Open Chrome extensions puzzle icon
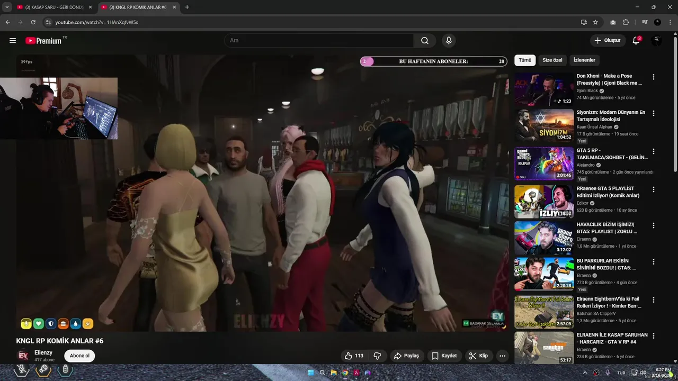 (626, 22)
